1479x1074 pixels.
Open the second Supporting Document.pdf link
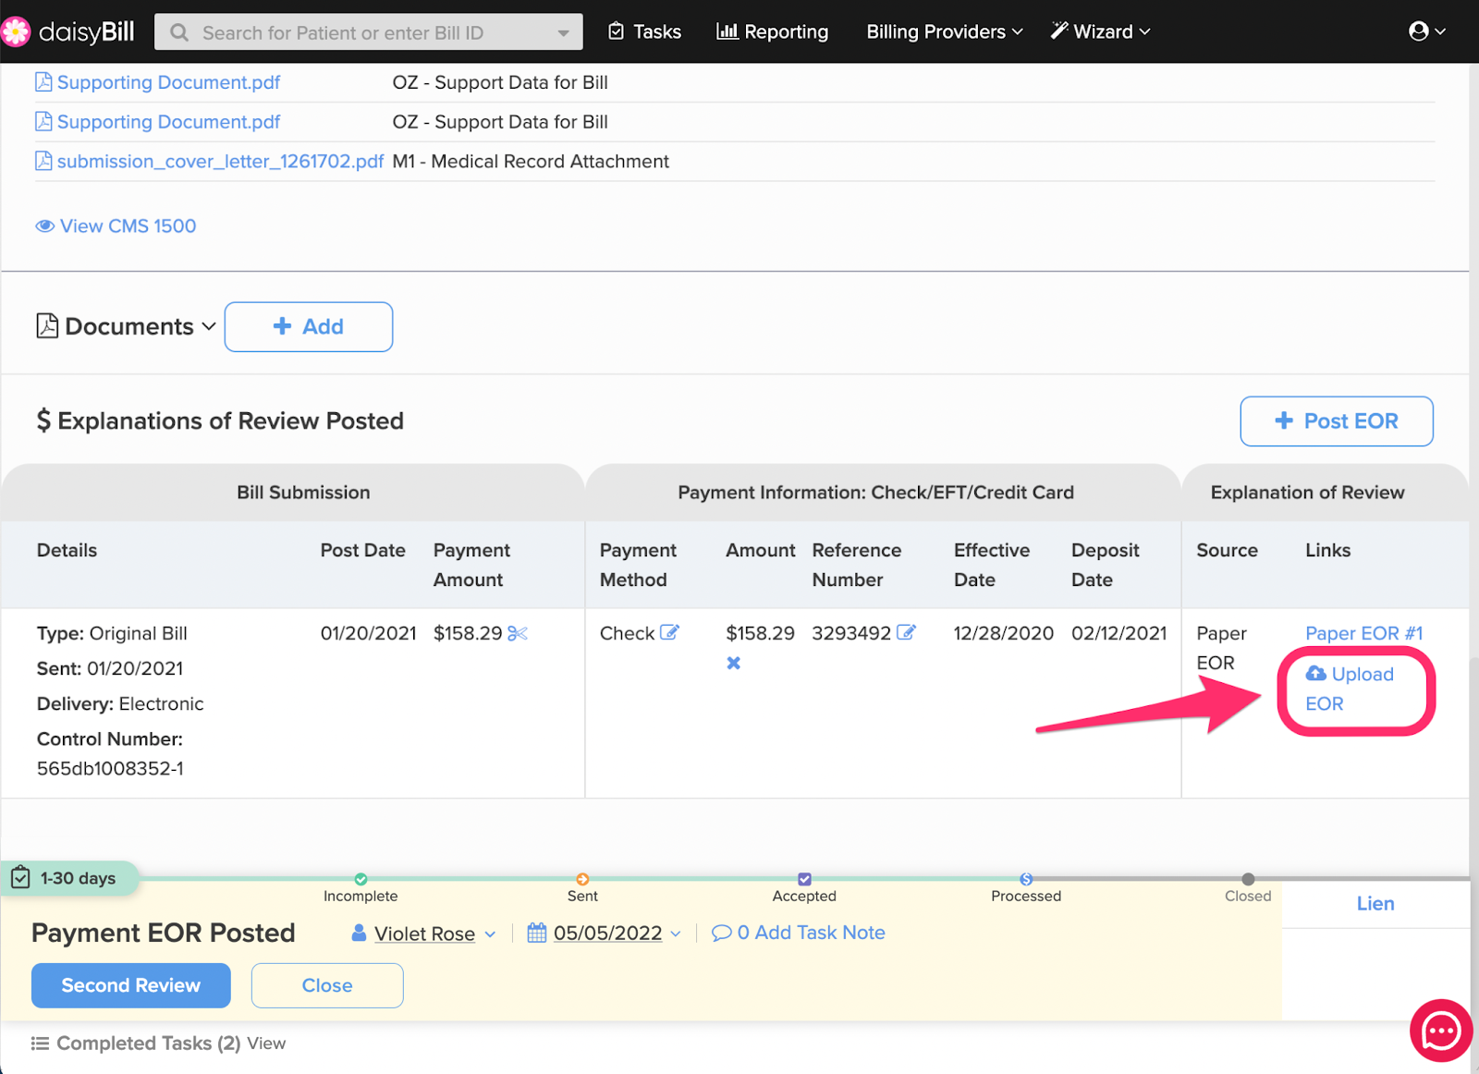point(168,122)
